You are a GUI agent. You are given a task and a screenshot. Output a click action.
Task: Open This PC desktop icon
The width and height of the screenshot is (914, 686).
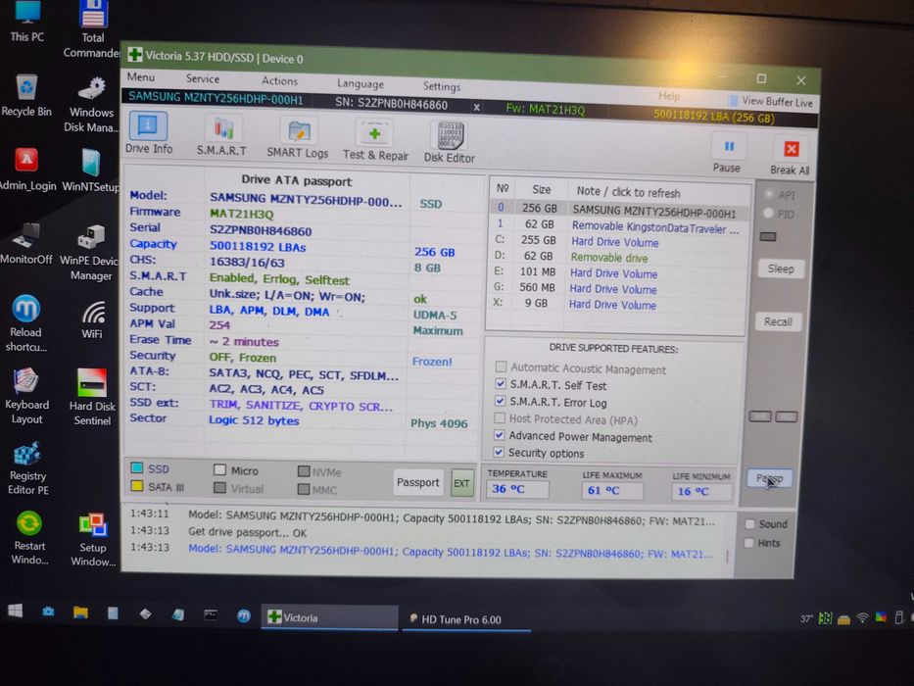coord(26,23)
